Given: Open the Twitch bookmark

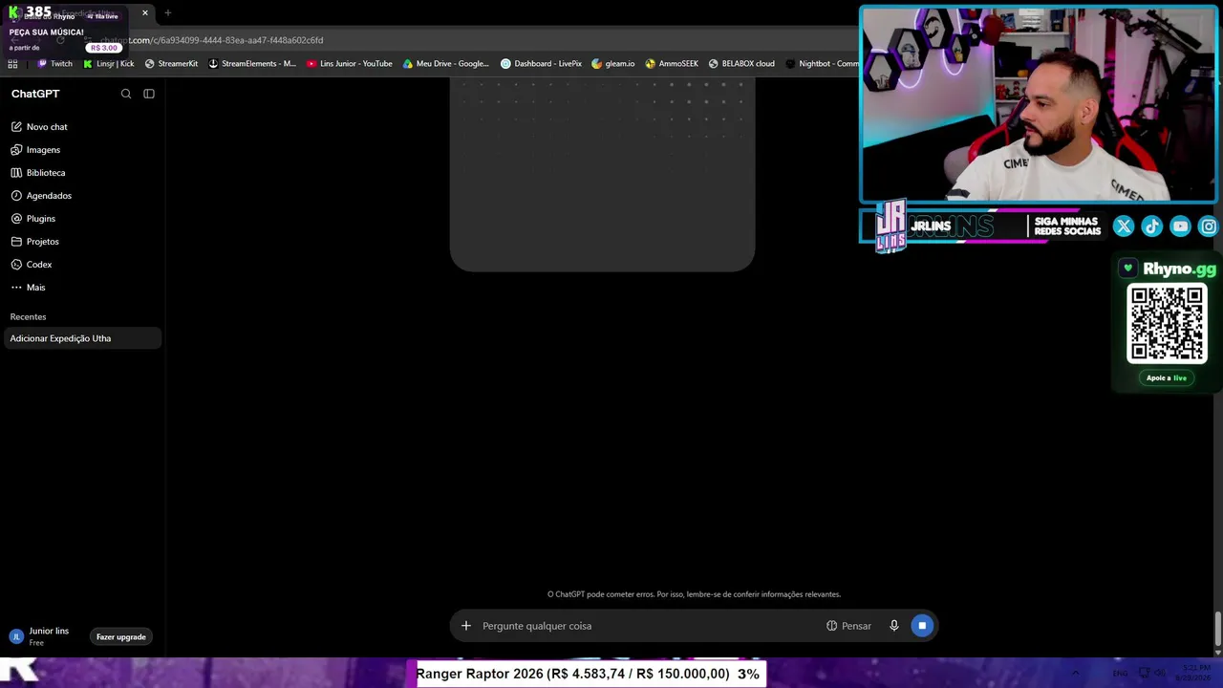Looking at the screenshot, I should [54, 64].
